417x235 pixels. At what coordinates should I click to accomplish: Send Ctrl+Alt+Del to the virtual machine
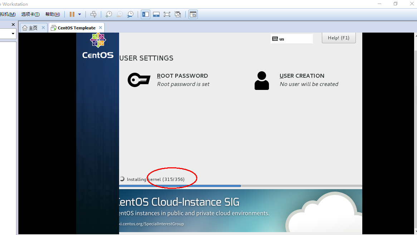click(x=93, y=14)
